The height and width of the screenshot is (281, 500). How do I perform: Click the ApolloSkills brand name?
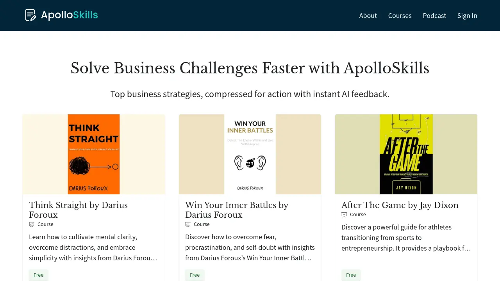point(70,15)
